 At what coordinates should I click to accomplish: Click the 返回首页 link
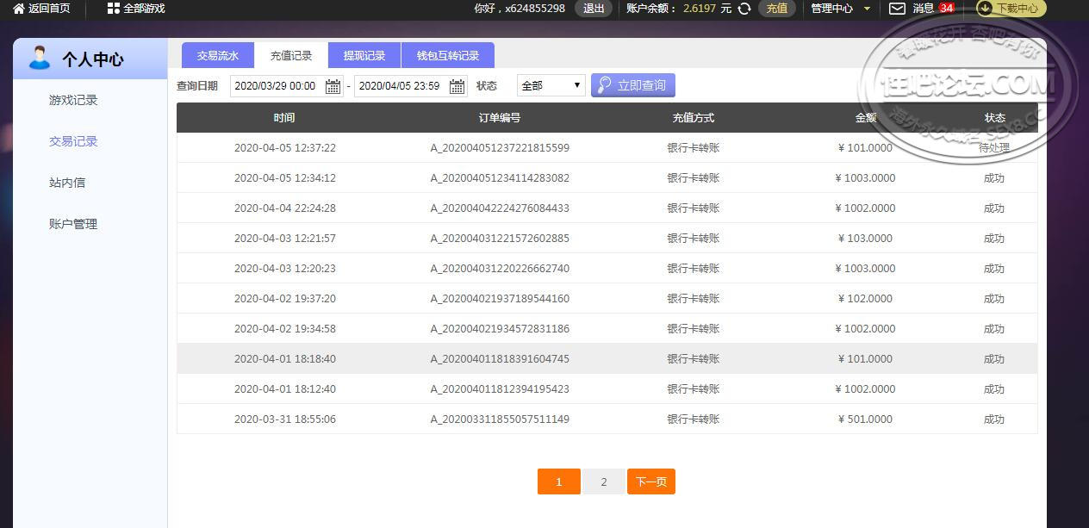pos(49,9)
